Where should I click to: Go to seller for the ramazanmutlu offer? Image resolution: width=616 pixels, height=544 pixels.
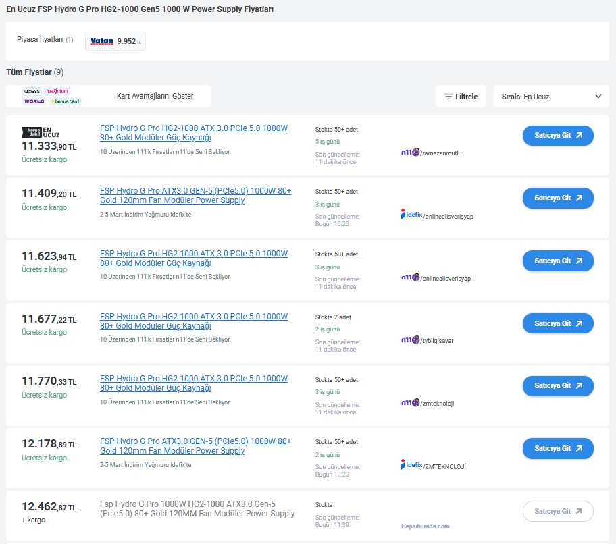pyautogui.click(x=558, y=136)
